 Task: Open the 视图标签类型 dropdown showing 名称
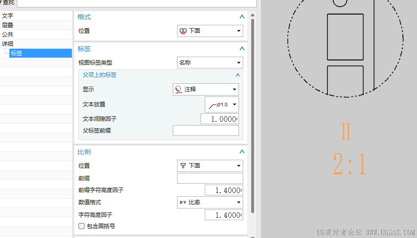click(210, 63)
